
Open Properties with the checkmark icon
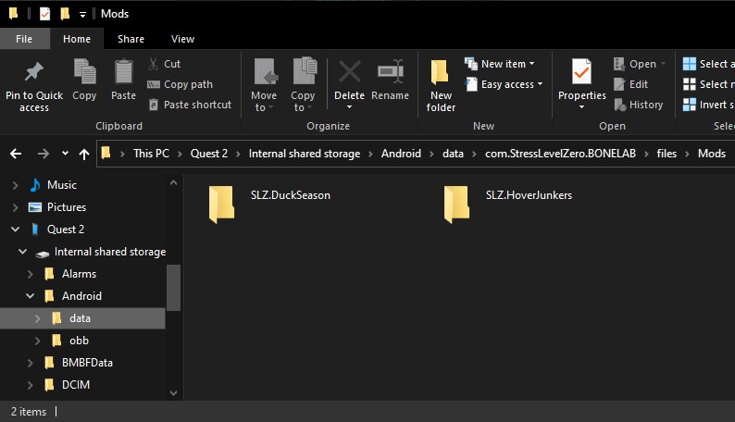point(581,73)
